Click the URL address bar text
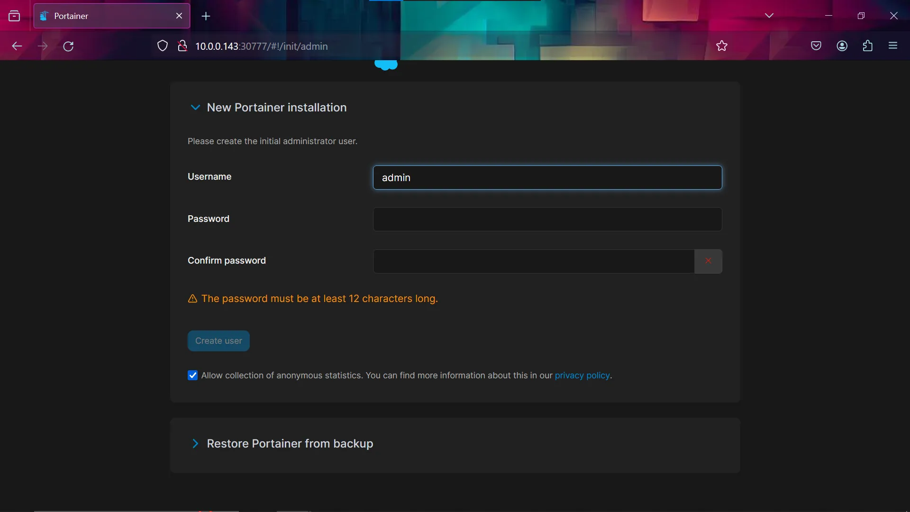Image resolution: width=910 pixels, height=512 pixels. (262, 46)
